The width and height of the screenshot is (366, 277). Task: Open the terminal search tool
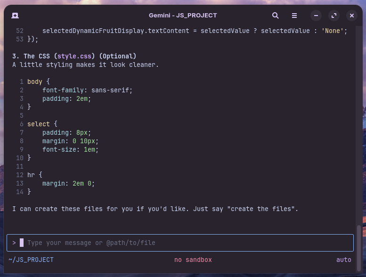pos(276,16)
